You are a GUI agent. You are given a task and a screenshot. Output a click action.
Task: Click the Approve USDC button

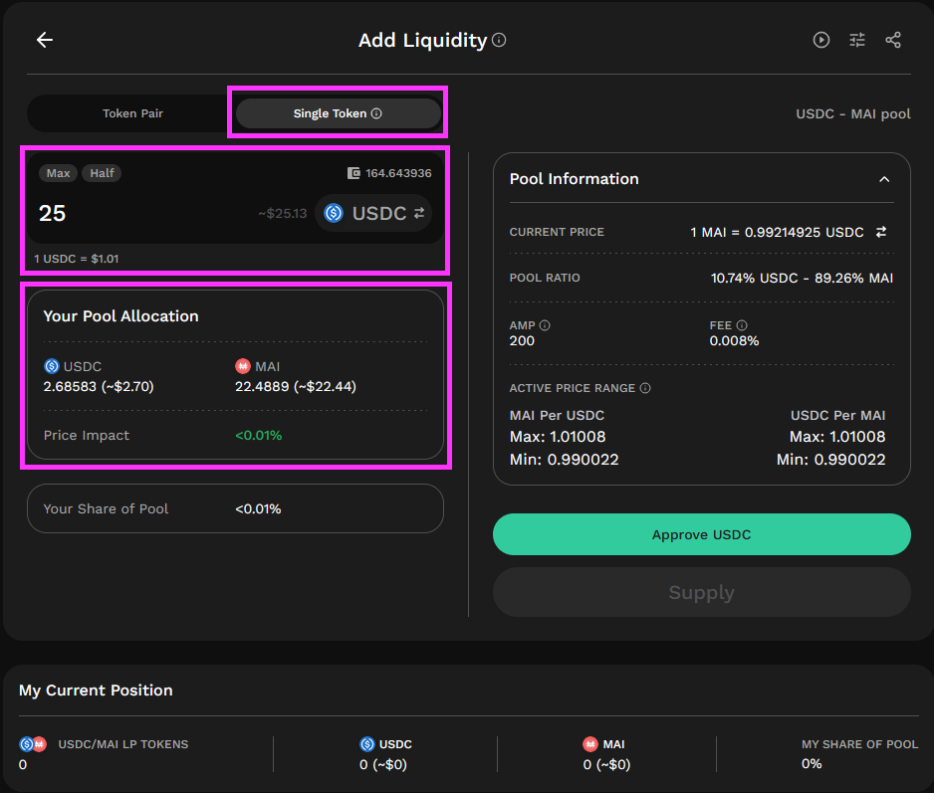(701, 534)
